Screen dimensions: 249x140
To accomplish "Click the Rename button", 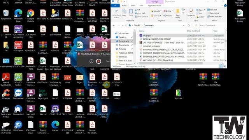I will point(168,16).
